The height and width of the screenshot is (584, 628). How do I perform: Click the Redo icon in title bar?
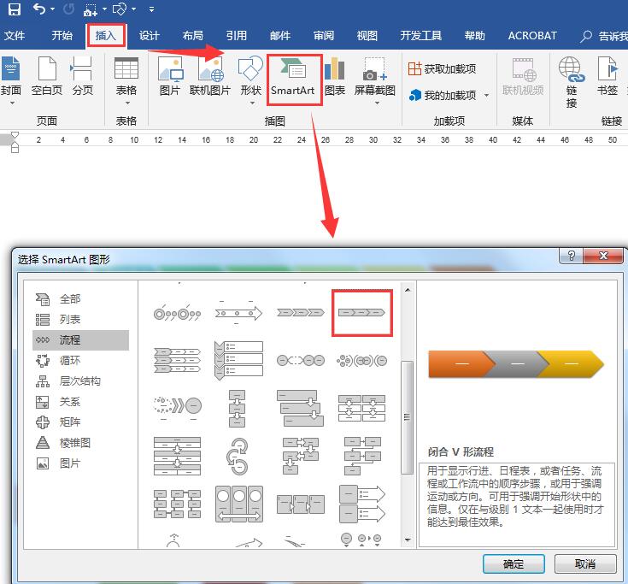[68, 9]
